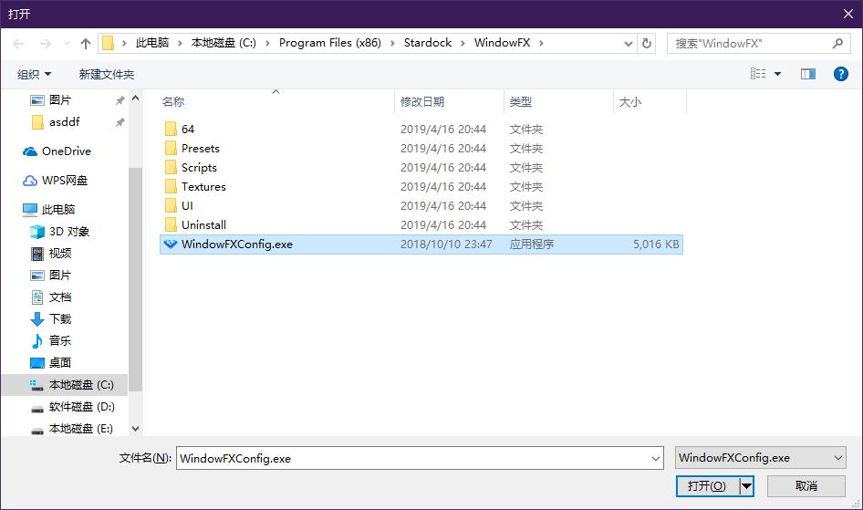Click the 5,016 KB size cell
This screenshot has height=510, width=863.
click(x=656, y=245)
